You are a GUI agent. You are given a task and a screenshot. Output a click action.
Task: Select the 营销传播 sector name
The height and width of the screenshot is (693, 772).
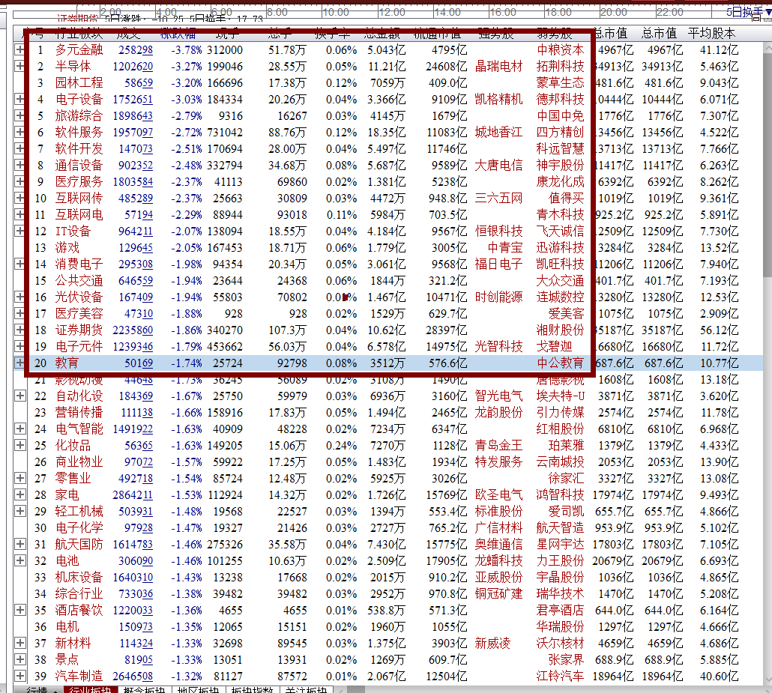point(79,413)
